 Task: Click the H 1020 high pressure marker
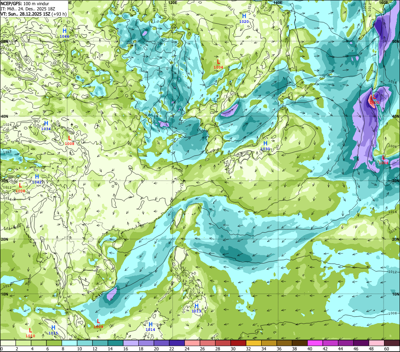coord(244,19)
